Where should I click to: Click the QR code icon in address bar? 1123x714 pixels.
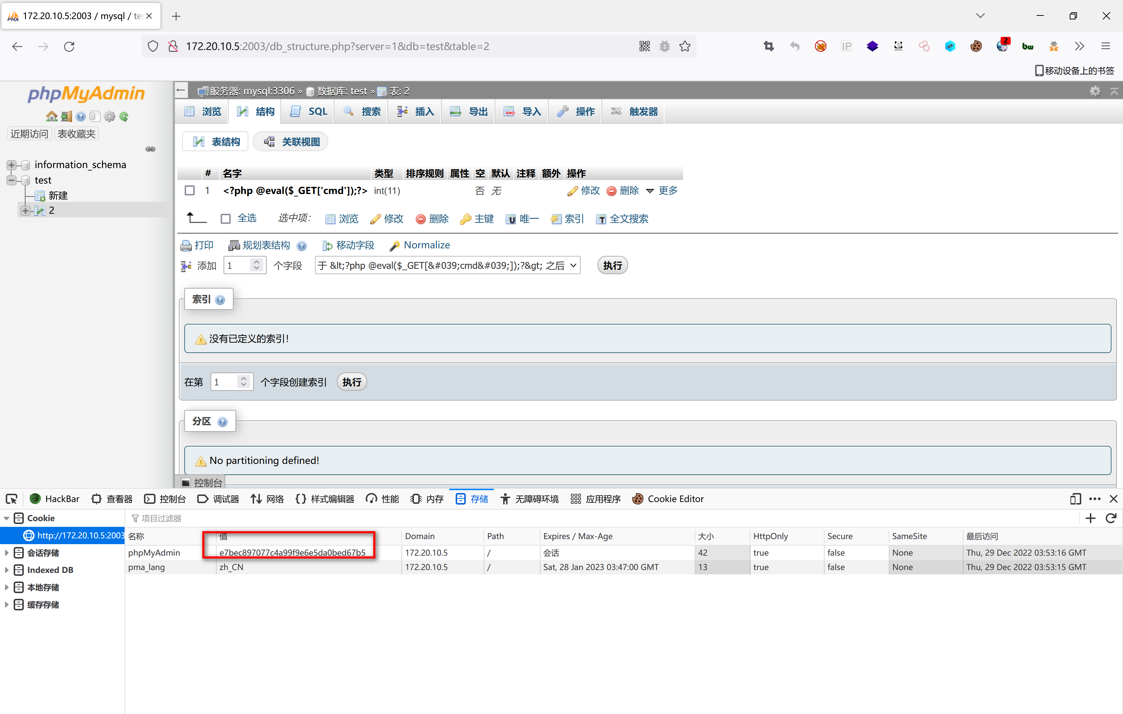[x=644, y=46]
